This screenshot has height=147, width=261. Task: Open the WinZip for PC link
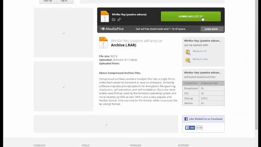(199, 51)
